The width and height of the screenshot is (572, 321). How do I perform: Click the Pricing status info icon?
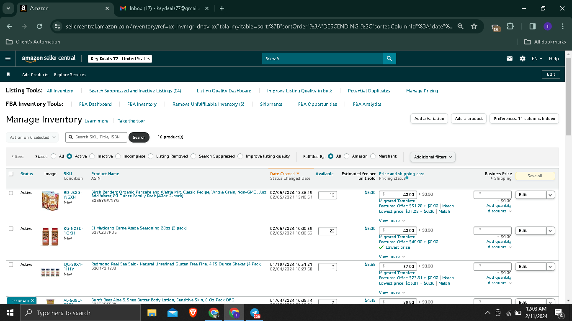point(407,178)
